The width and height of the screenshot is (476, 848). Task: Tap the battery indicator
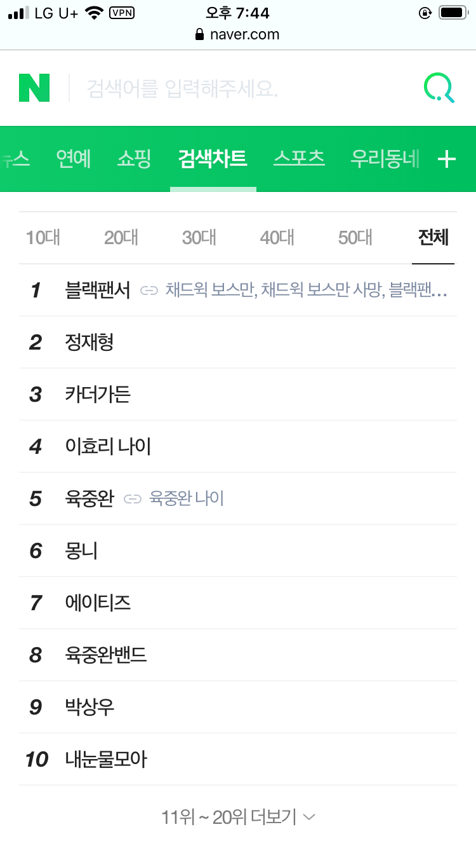pos(453,12)
